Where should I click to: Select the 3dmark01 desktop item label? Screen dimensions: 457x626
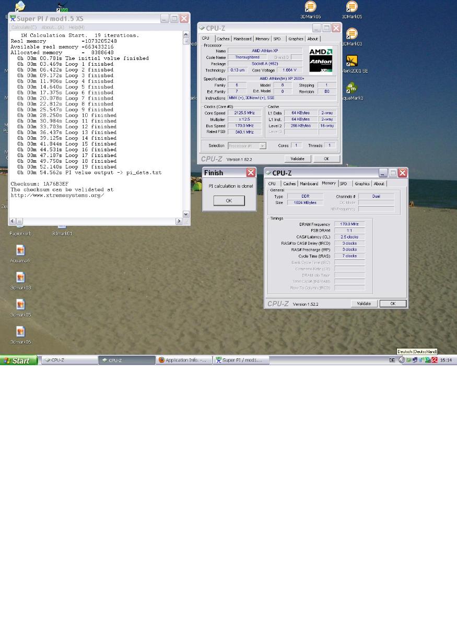coord(62,234)
